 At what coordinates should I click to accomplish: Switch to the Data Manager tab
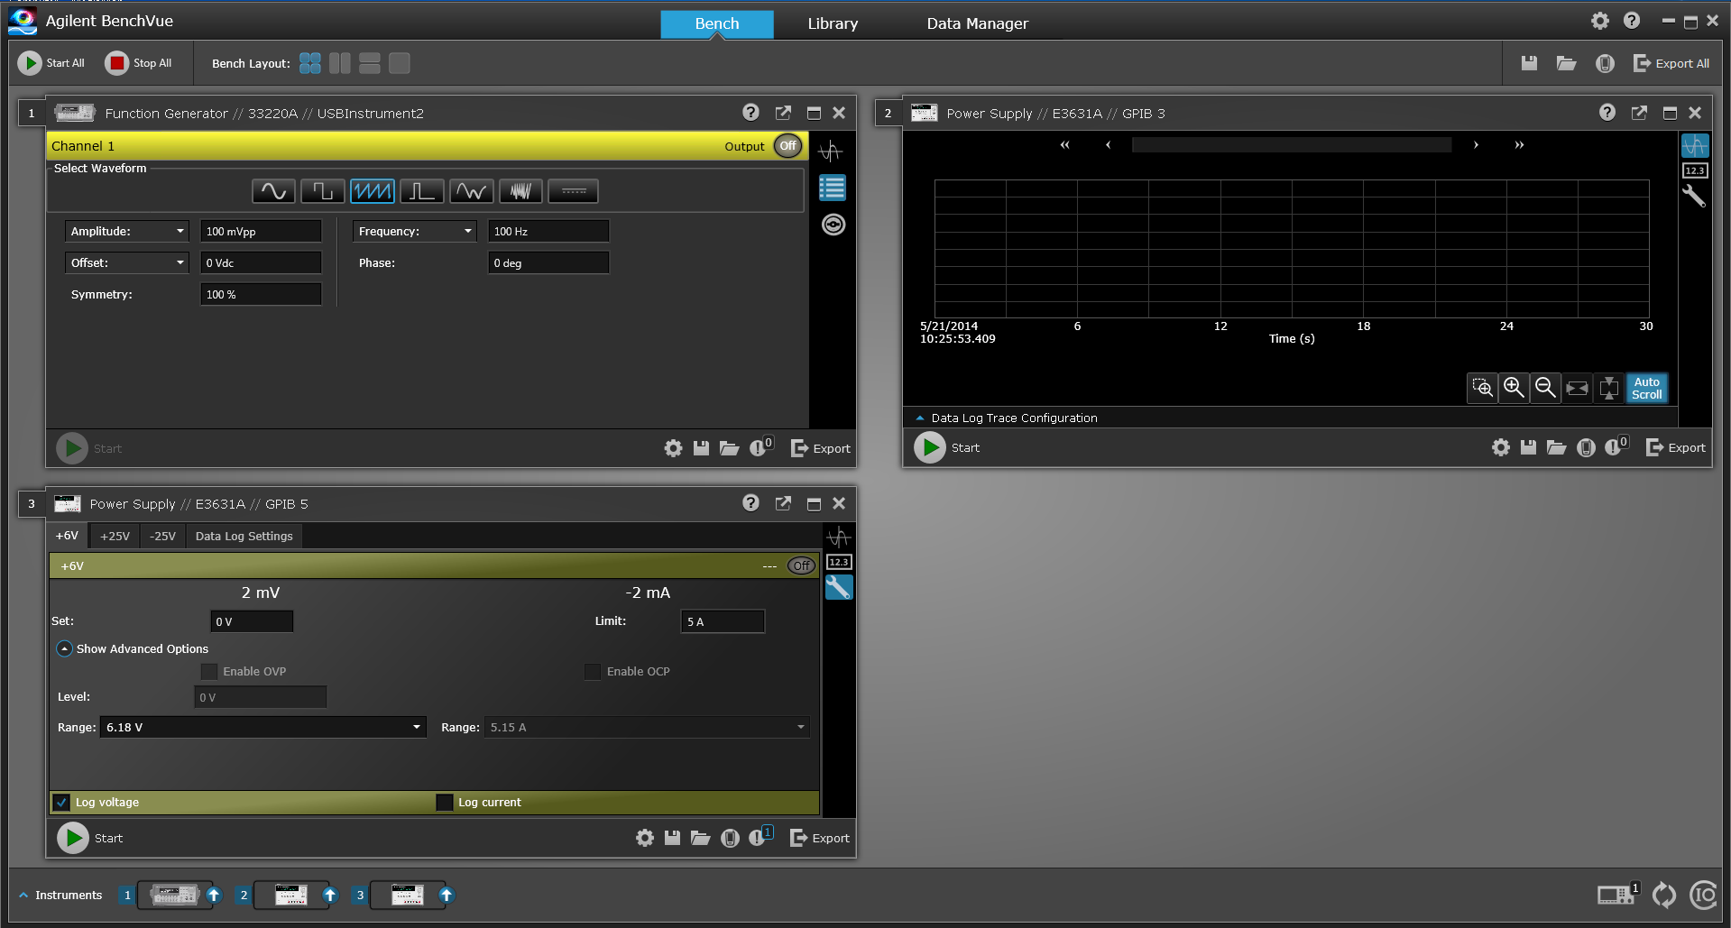click(977, 23)
